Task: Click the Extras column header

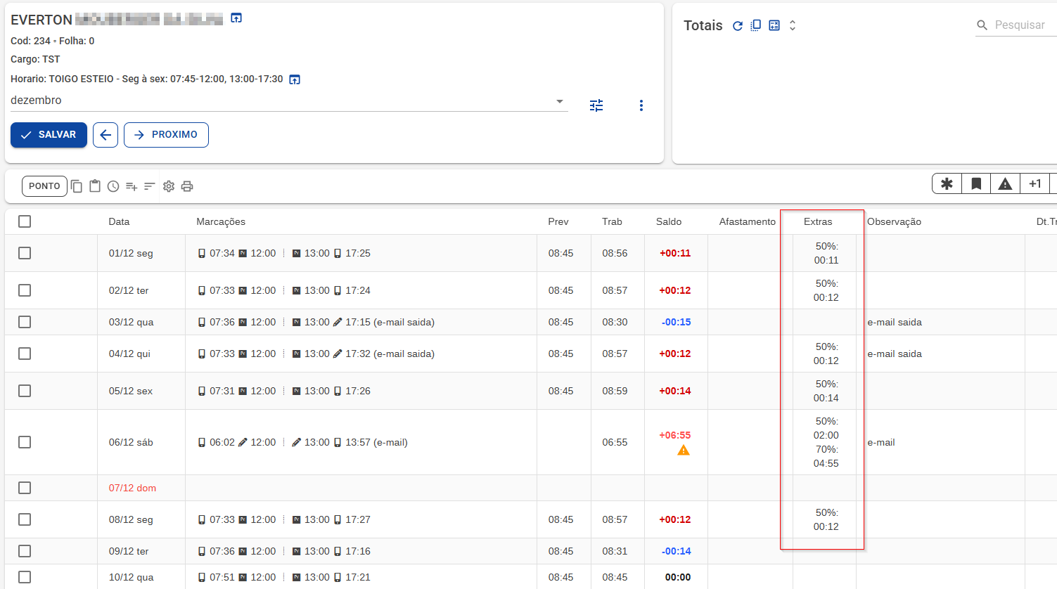Action: [x=818, y=221]
